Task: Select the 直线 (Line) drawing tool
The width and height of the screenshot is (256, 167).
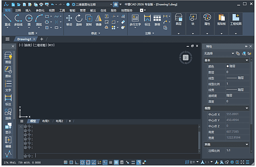Action: point(7,19)
